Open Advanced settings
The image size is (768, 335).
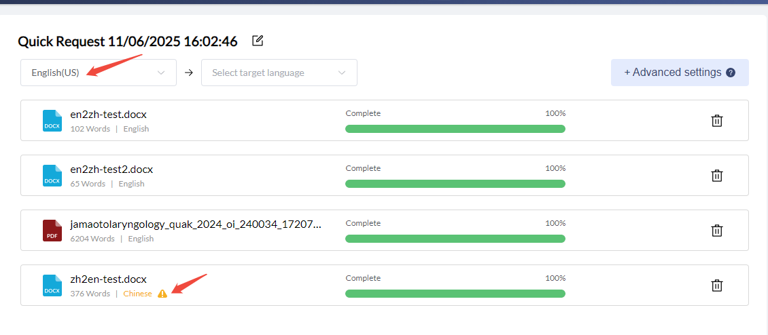pyautogui.click(x=672, y=73)
